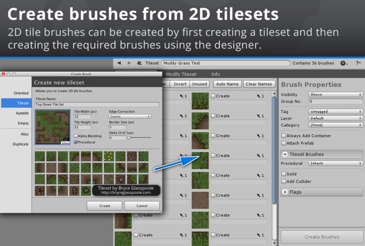
Task: Click the Tile Height (px) field
Action: coord(83,127)
